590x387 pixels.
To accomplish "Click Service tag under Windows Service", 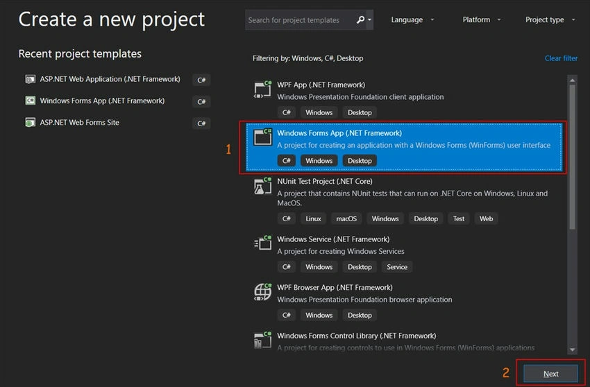I will [x=397, y=266].
